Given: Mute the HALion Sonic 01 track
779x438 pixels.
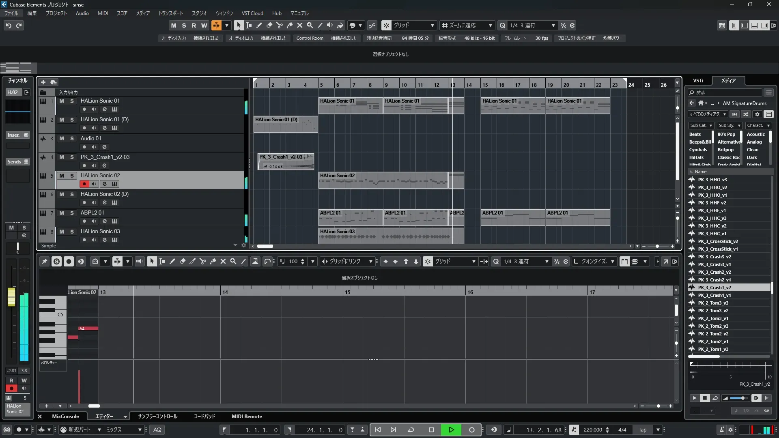Looking at the screenshot, I should point(62,101).
